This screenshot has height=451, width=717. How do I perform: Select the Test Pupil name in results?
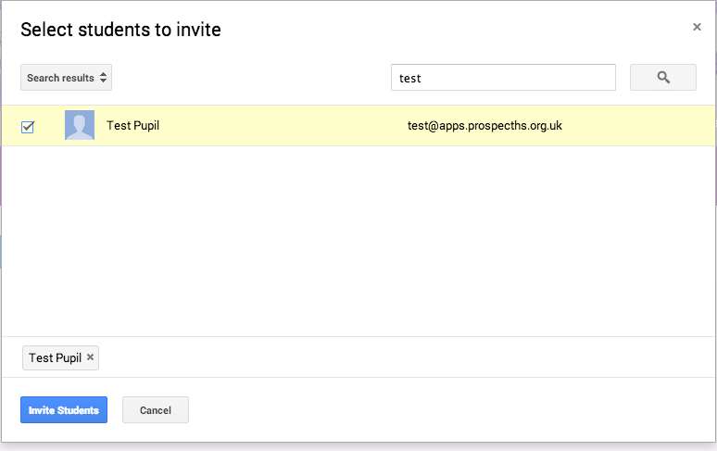[132, 125]
